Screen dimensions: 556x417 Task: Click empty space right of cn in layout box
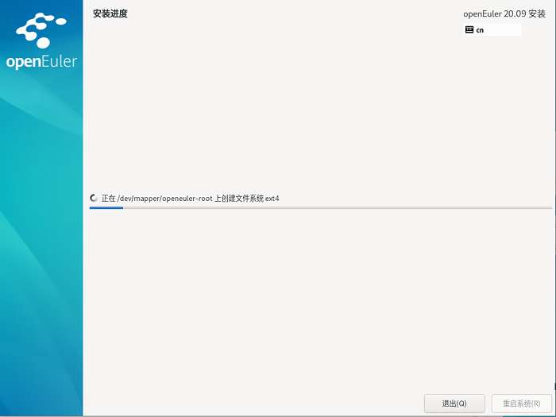[504, 30]
